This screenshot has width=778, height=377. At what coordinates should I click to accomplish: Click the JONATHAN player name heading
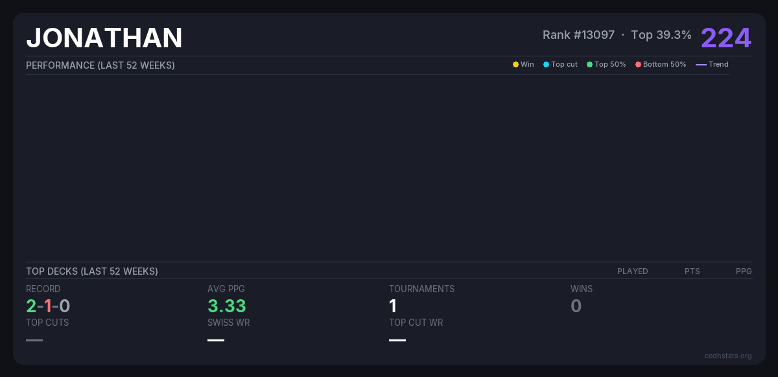tap(104, 38)
